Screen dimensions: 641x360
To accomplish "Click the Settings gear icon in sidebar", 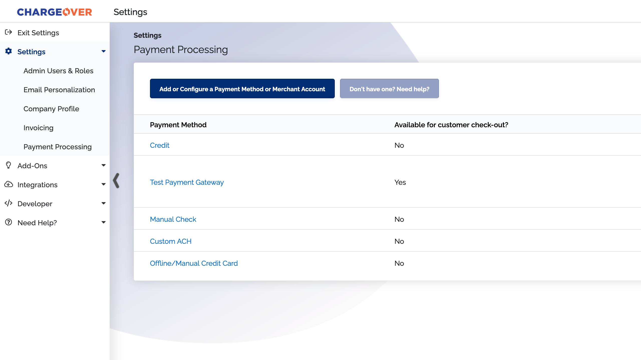I will [9, 51].
